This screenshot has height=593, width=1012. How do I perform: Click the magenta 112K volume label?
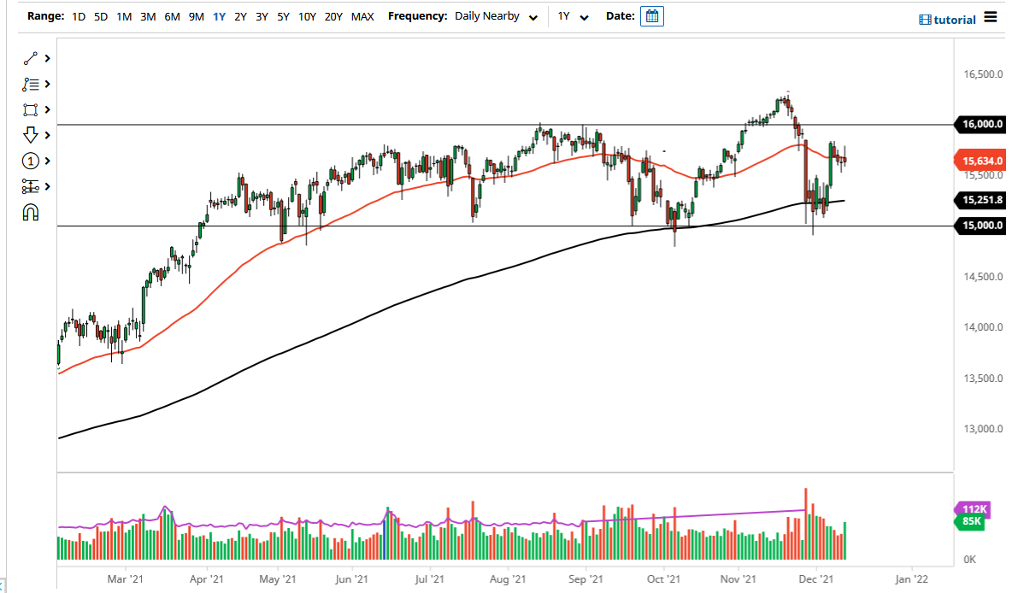(974, 510)
